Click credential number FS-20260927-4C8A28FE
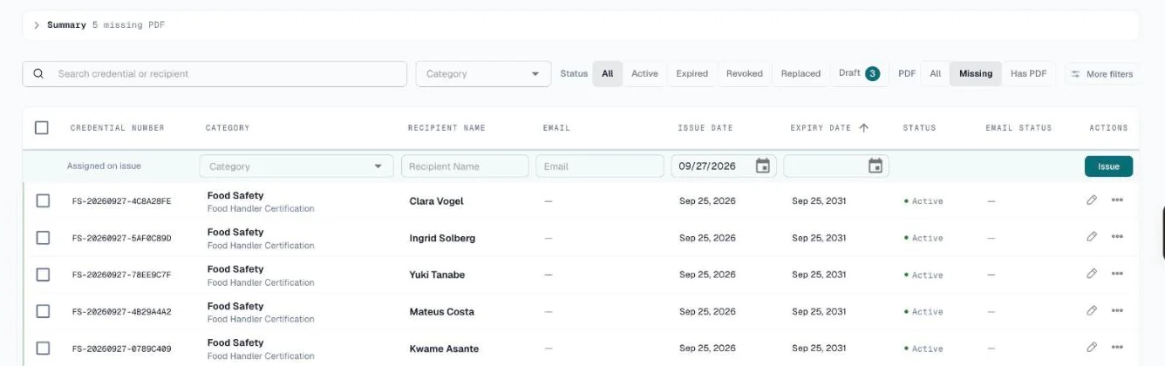The height and width of the screenshot is (366, 1165). (122, 201)
